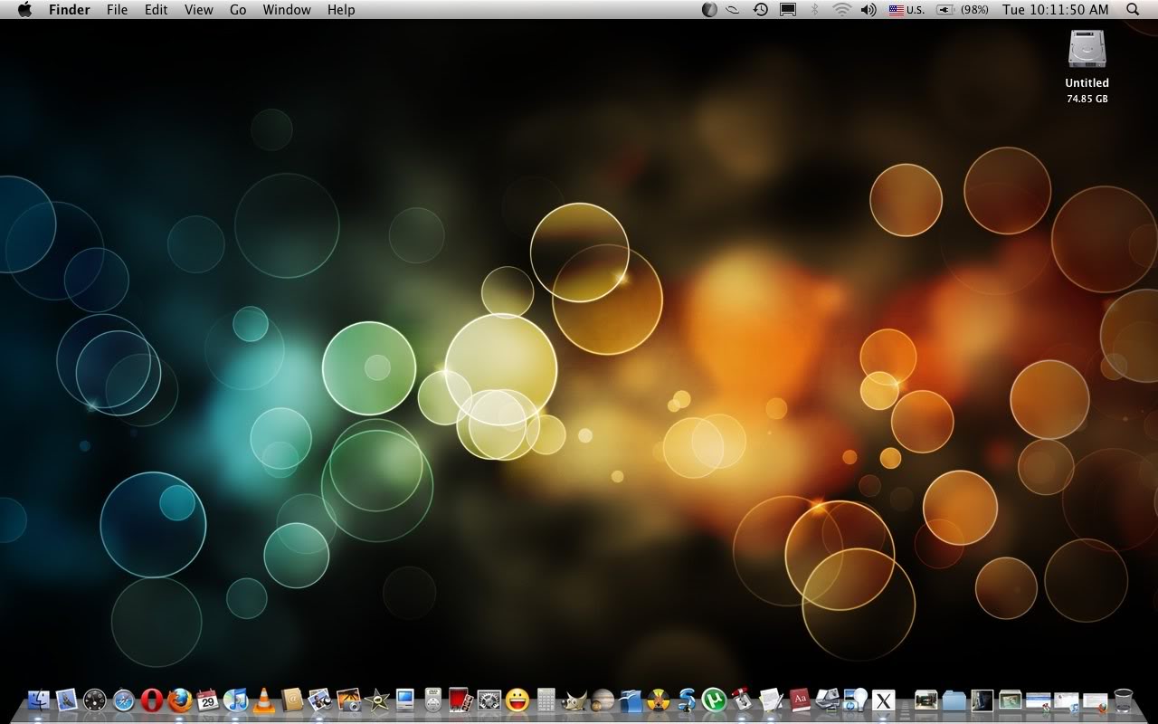Screen dimensions: 1158x724
Task: Open the Bluetooth status menu
Action: pyautogui.click(x=814, y=9)
